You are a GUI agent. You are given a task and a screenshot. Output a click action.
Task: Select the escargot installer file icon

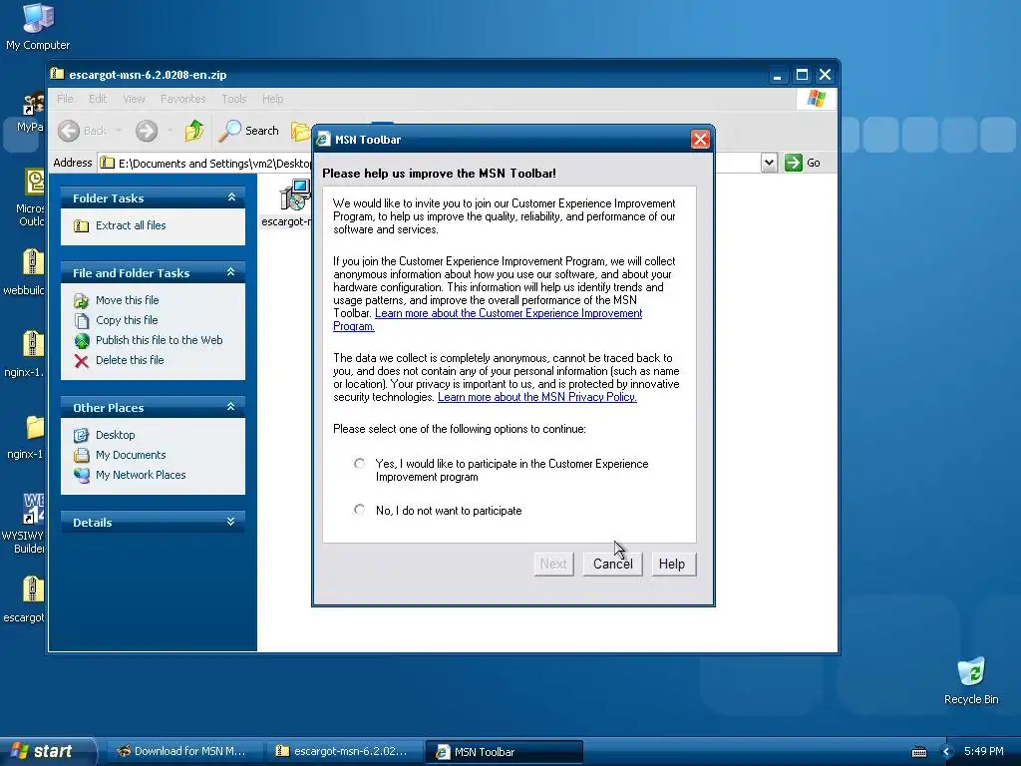click(295, 195)
